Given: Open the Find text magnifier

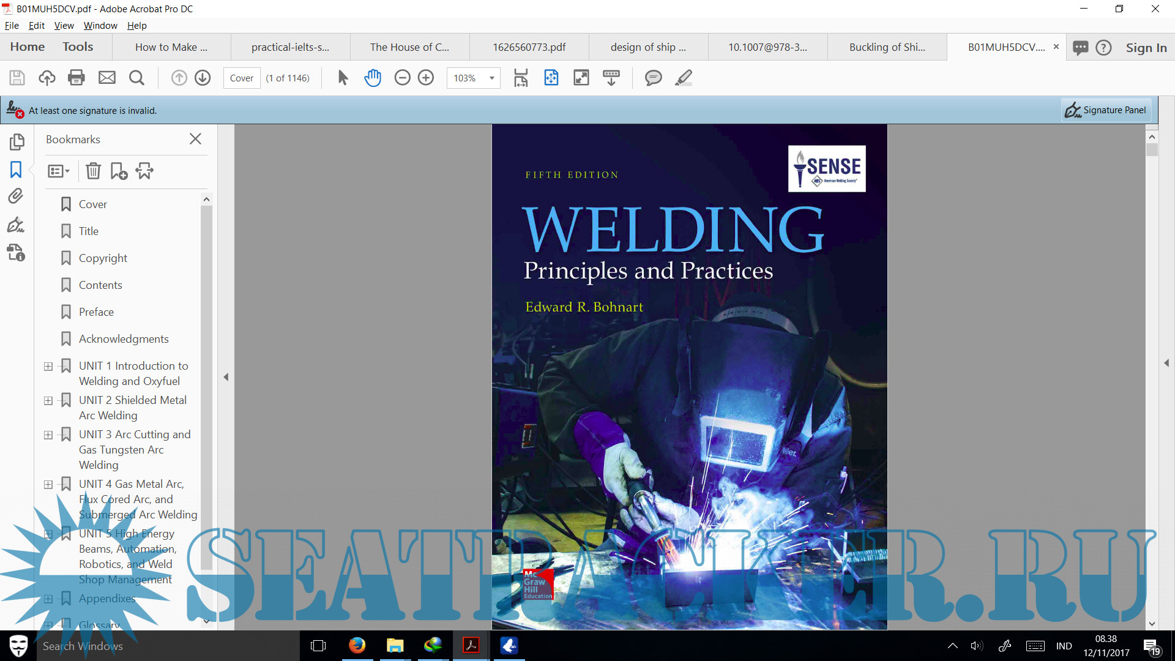Looking at the screenshot, I should (x=137, y=78).
